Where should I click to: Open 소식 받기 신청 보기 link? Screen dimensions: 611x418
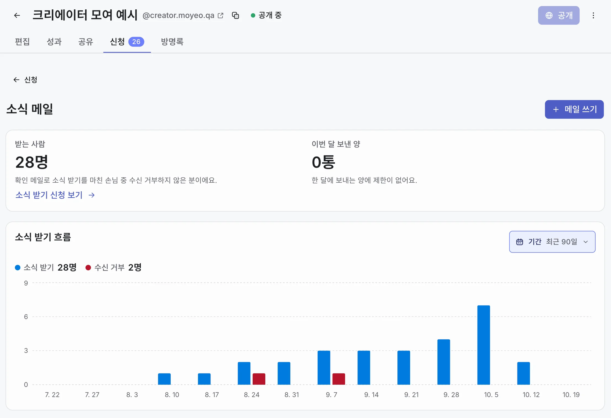[x=55, y=195]
